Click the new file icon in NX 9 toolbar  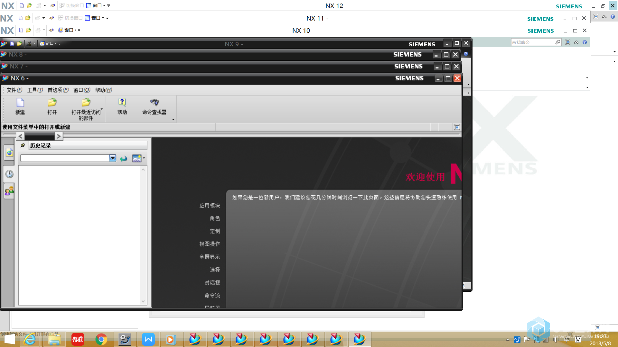pos(12,43)
